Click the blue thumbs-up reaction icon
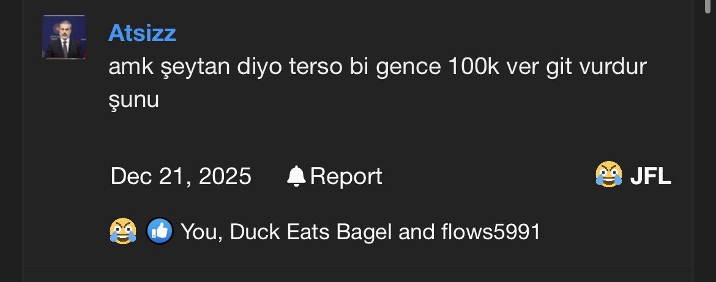 pos(159,231)
